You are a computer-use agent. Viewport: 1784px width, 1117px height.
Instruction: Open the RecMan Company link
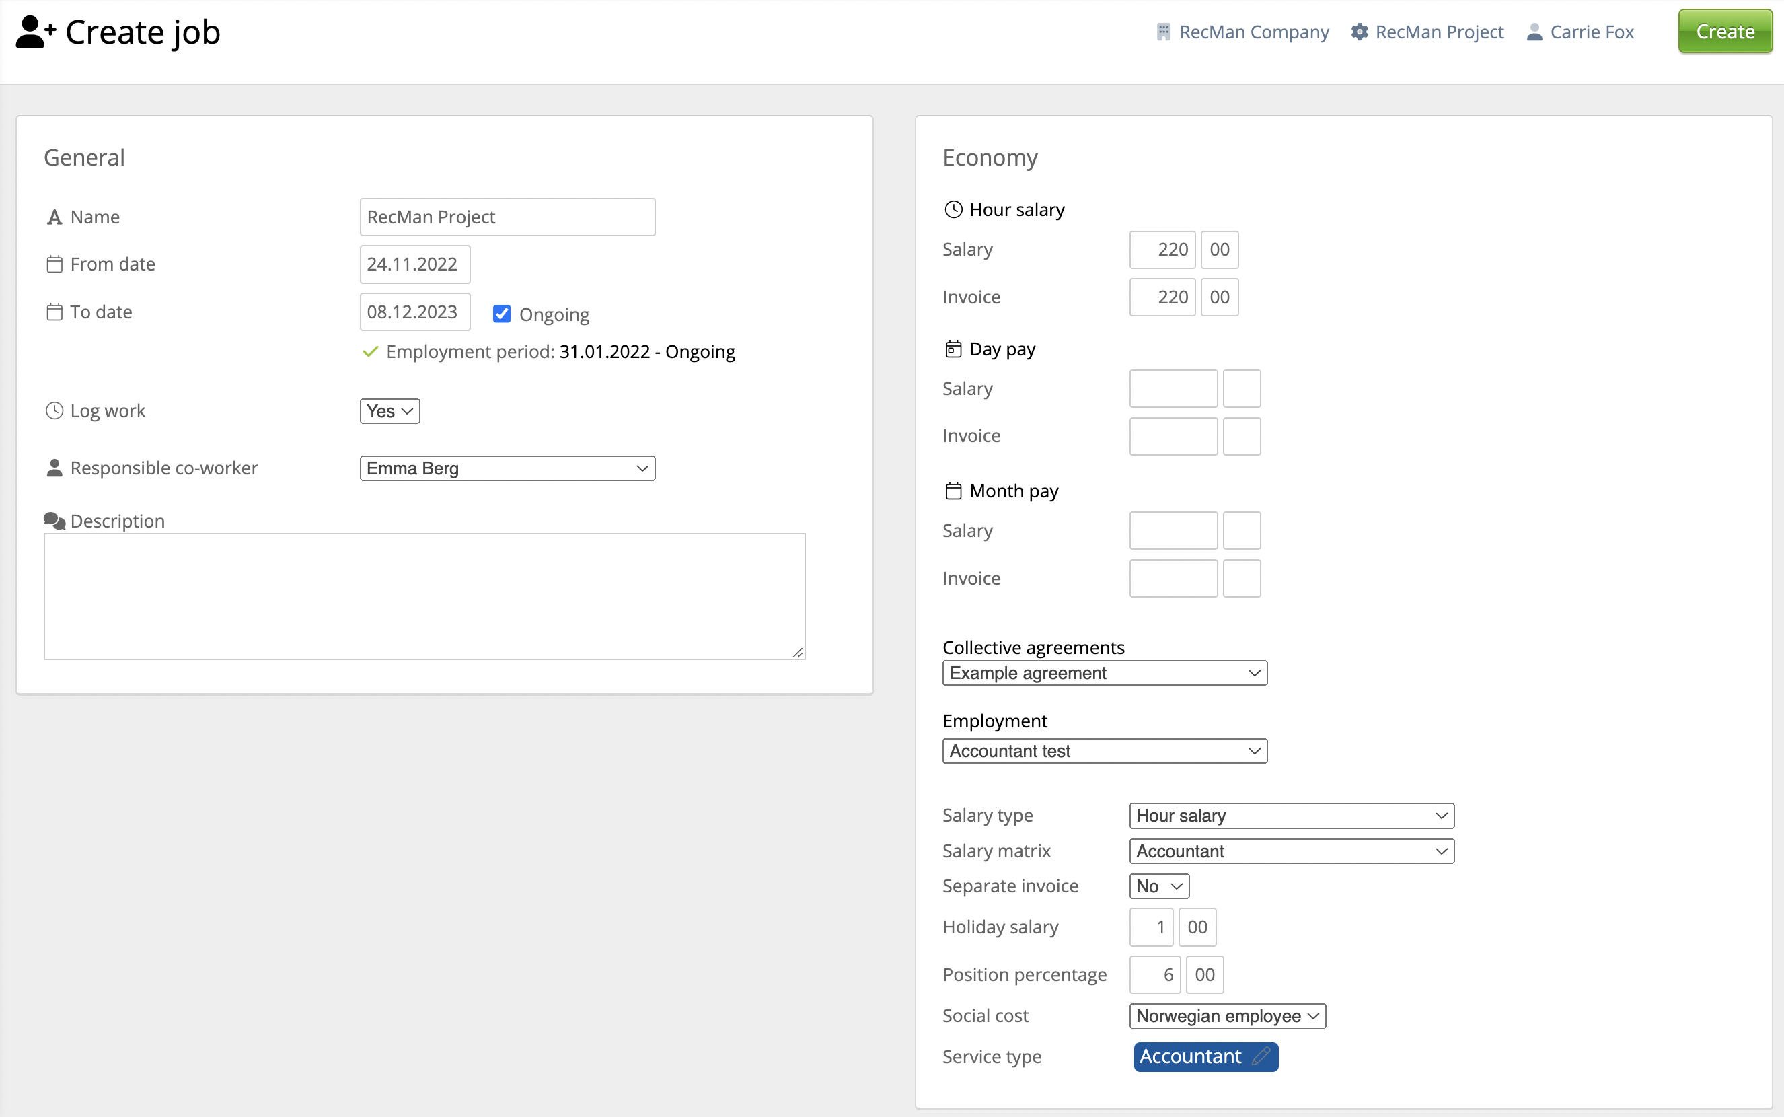tap(1253, 32)
